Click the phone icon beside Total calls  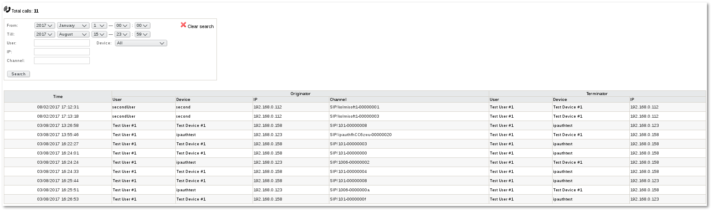(7, 10)
